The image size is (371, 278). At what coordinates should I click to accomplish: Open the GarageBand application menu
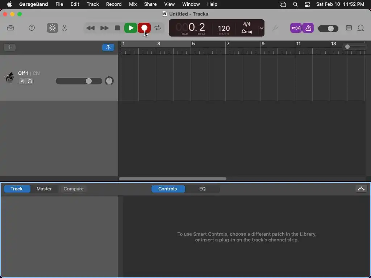(x=33, y=4)
